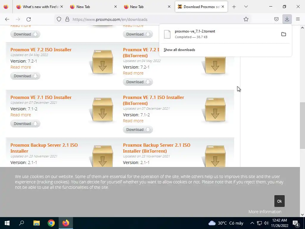Download Proxmox VE 7.1 ISO Installer
This screenshot has width=305, height=229.
click(x=25, y=124)
